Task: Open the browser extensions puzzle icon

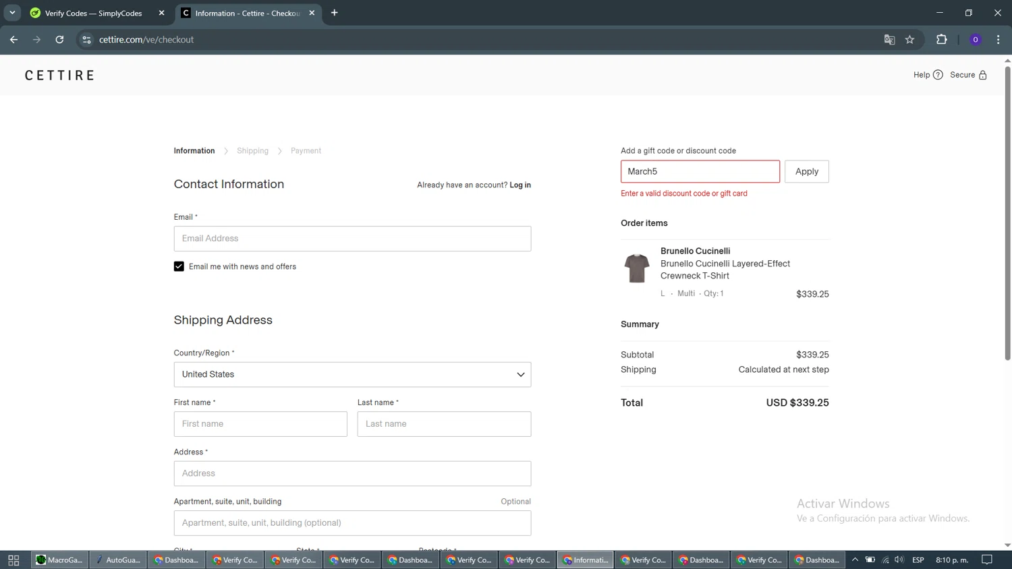Action: [x=941, y=40]
